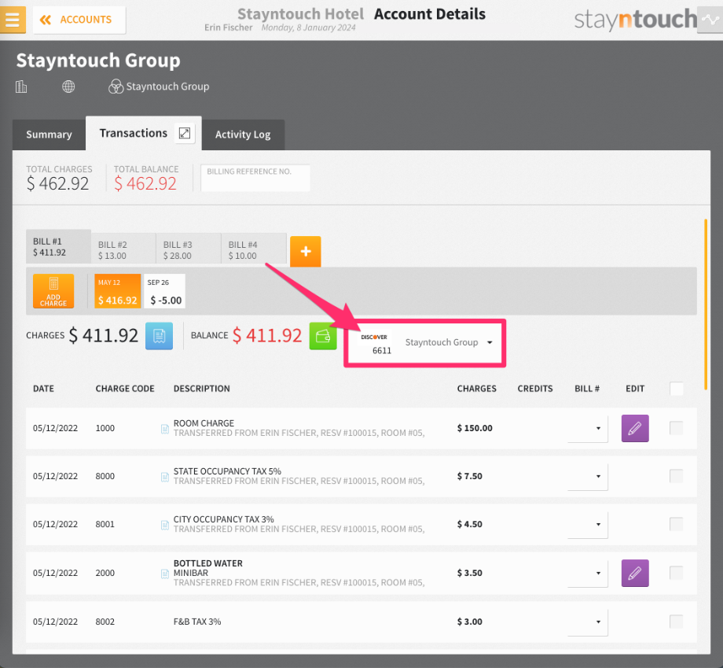Click the Discover 6611 card

click(x=376, y=344)
